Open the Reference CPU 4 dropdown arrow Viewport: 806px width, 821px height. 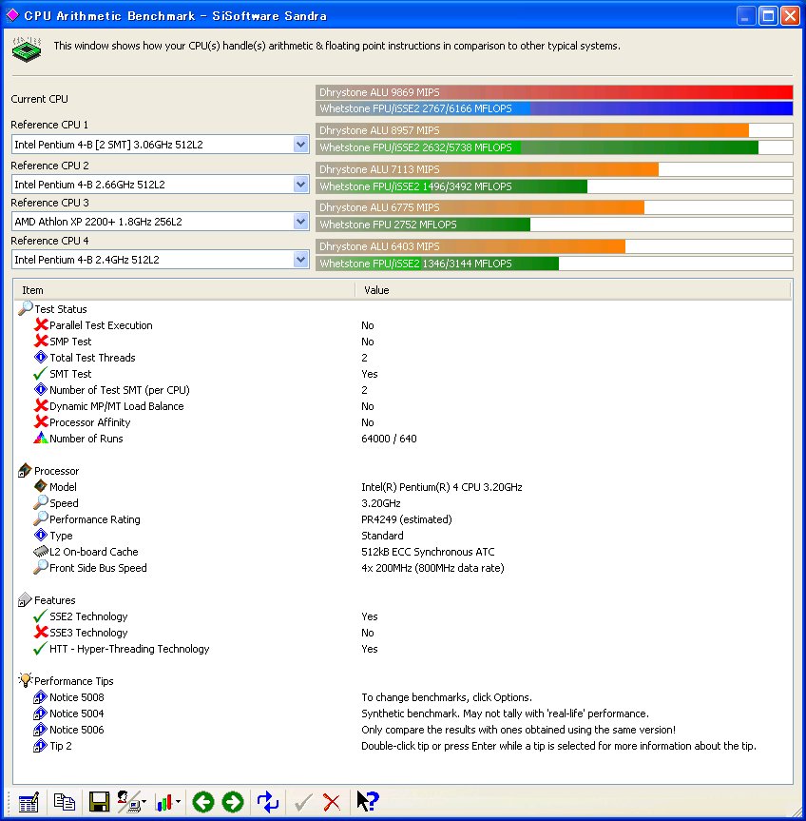(x=300, y=259)
